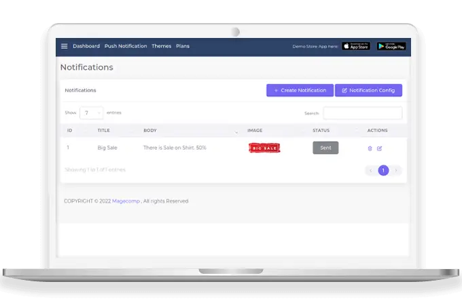This screenshot has width=462, height=305.
Task: Delete the Big Sale notification
Action: point(370,148)
